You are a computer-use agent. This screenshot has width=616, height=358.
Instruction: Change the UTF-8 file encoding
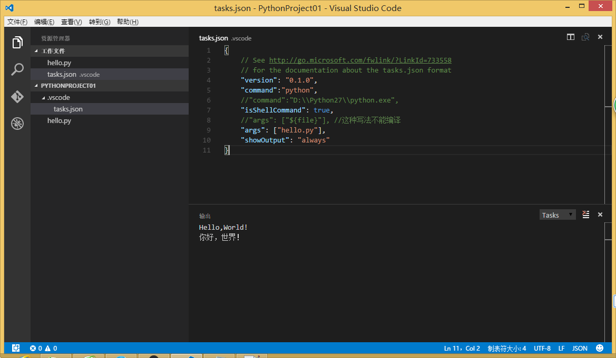tap(542, 348)
